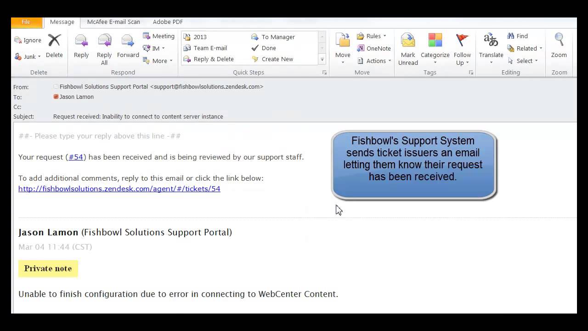Image resolution: width=588 pixels, height=331 pixels.
Task: Open the zendesk tickets/54 URL link
Action: tap(119, 188)
